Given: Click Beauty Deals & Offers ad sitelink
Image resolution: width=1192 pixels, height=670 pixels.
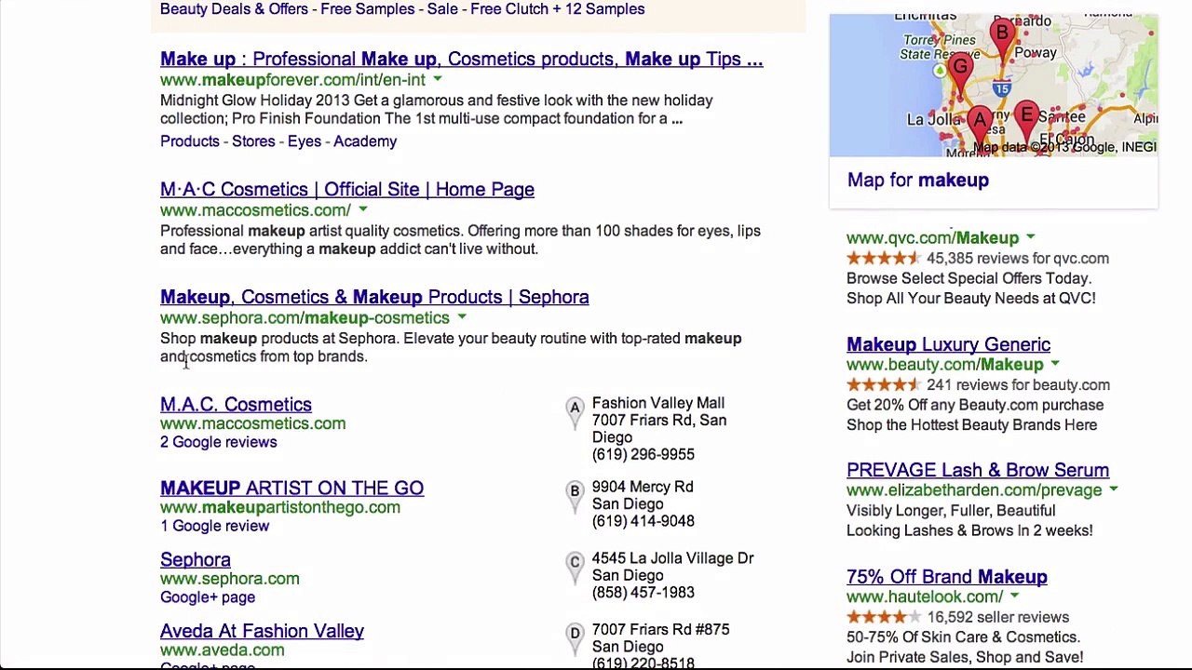Looking at the screenshot, I should pyautogui.click(x=234, y=9).
